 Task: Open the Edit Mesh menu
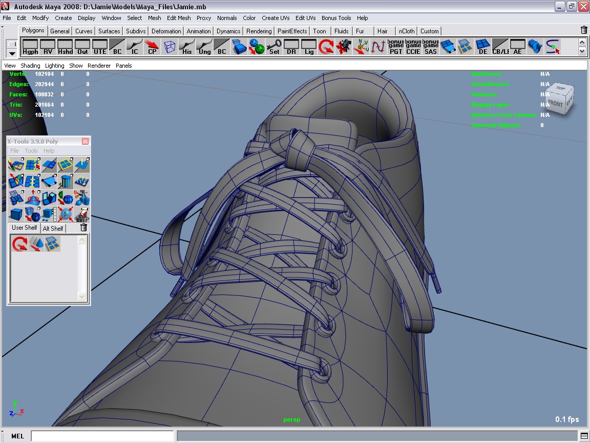coord(179,18)
